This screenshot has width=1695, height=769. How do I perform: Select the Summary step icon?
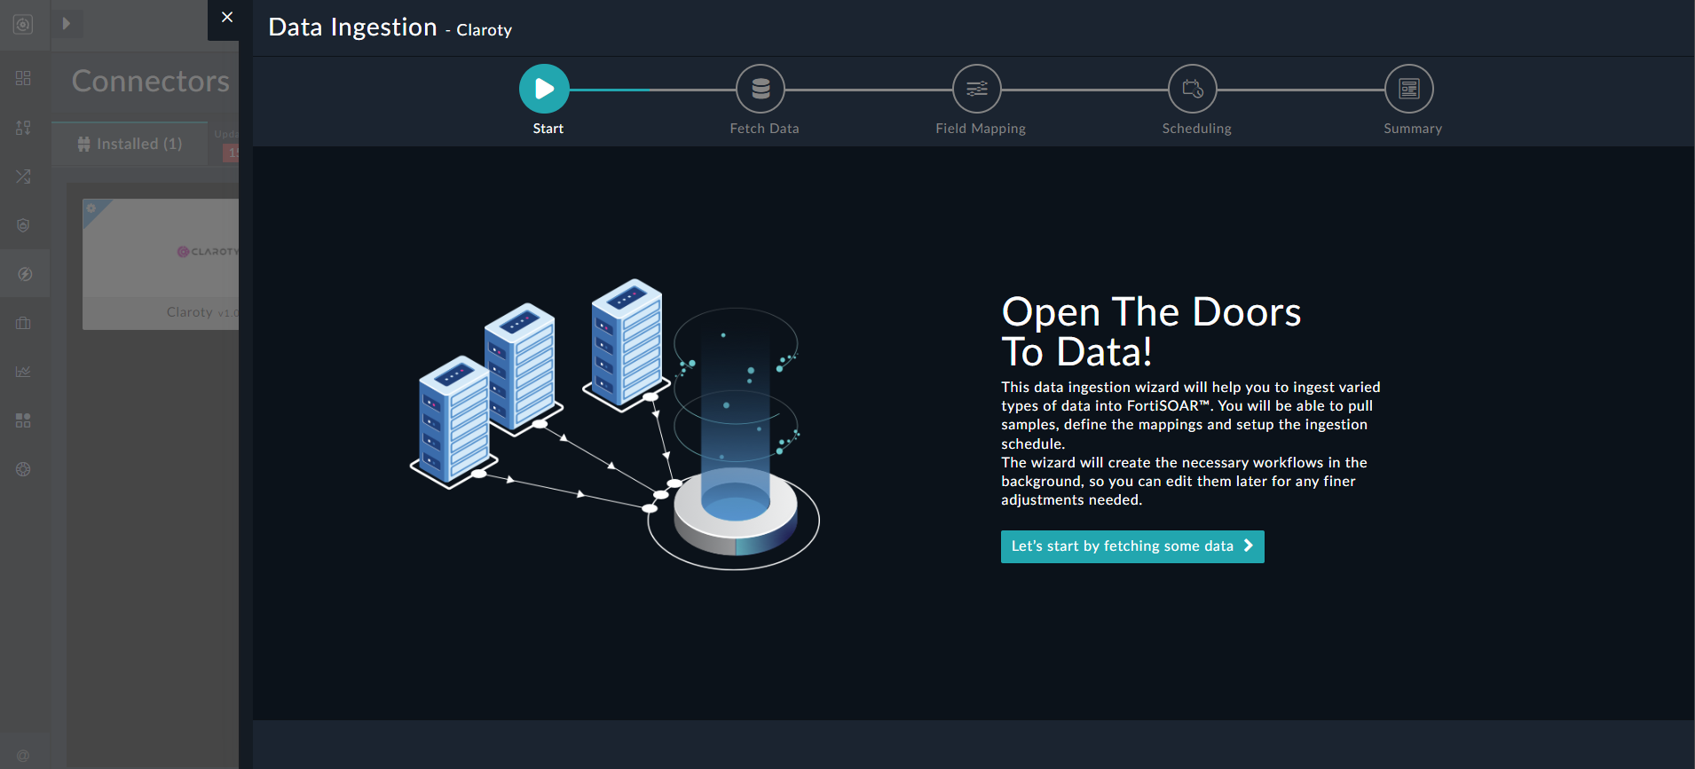click(x=1408, y=89)
